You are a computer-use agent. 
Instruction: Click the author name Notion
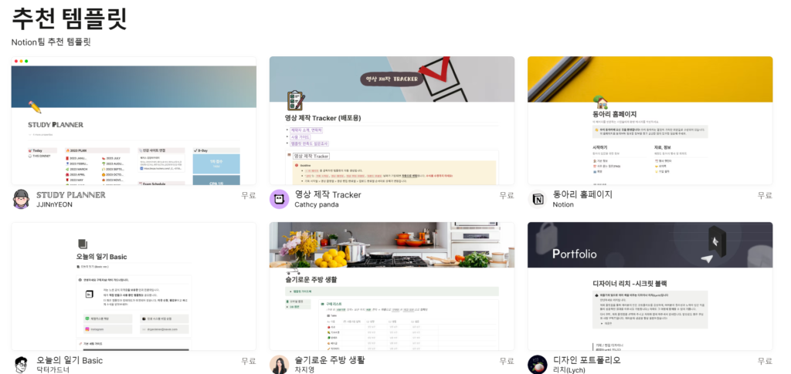click(563, 205)
